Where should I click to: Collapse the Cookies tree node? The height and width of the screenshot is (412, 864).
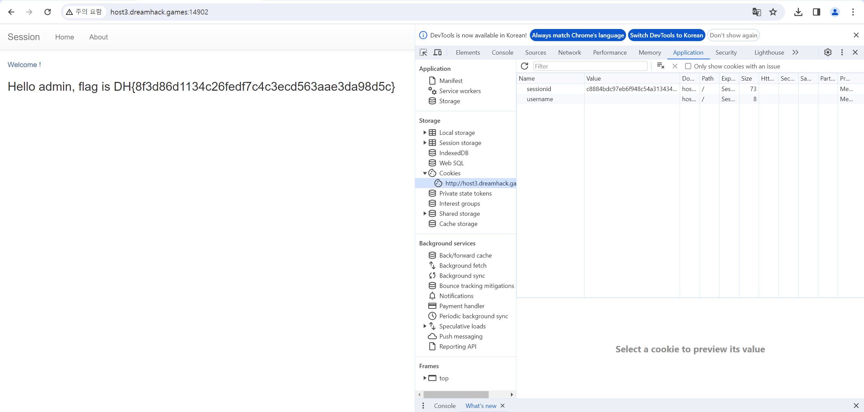pyautogui.click(x=425, y=173)
